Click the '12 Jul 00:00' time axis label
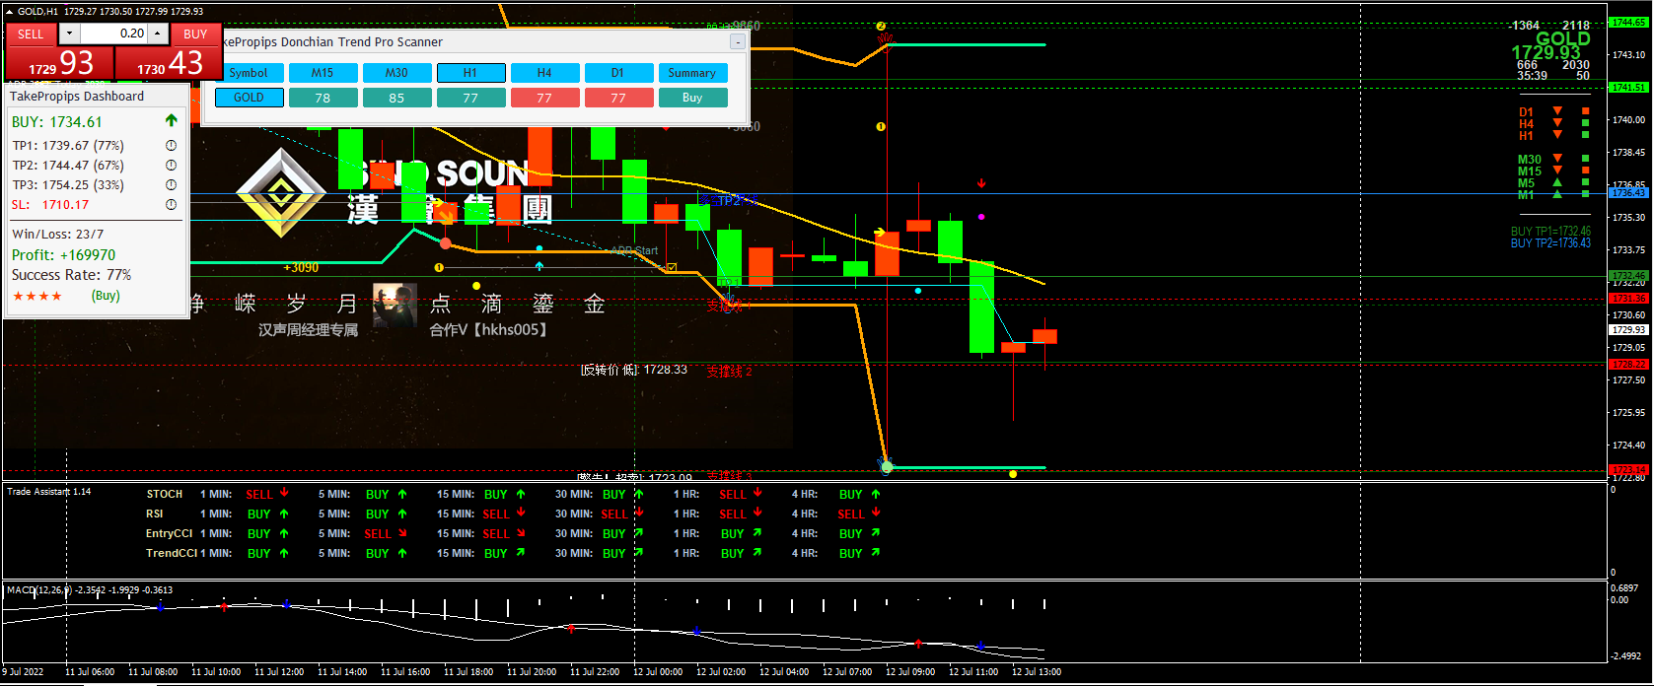1654x686 pixels. [x=658, y=672]
